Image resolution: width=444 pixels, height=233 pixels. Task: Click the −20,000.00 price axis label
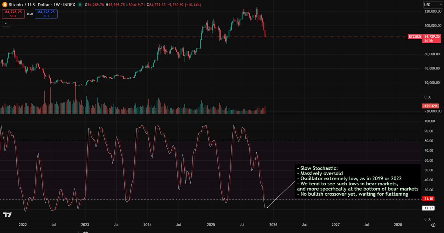point(432,111)
